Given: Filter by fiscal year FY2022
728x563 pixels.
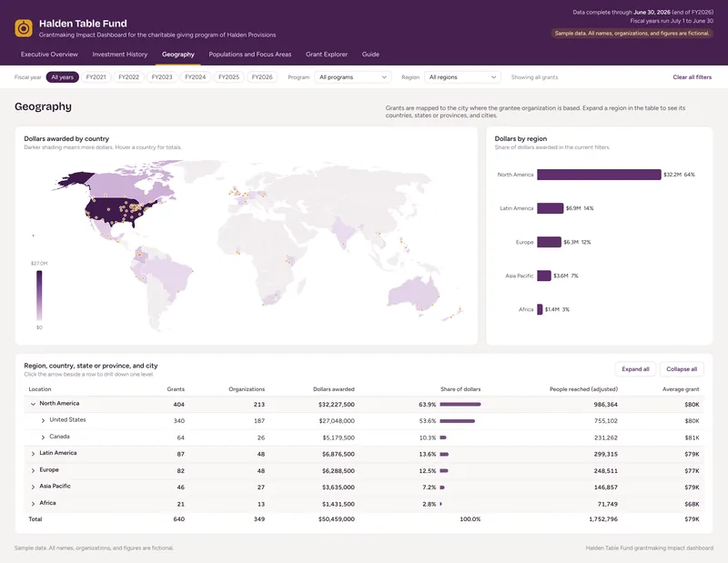Looking at the screenshot, I should point(128,77).
